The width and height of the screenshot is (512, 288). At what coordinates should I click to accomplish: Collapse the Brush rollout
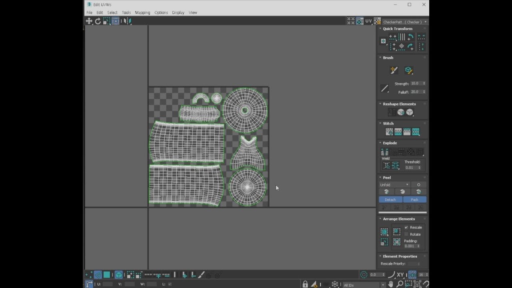(380, 58)
